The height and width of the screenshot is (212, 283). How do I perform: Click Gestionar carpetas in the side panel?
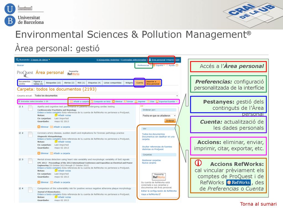pyautogui.click(x=151, y=160)
